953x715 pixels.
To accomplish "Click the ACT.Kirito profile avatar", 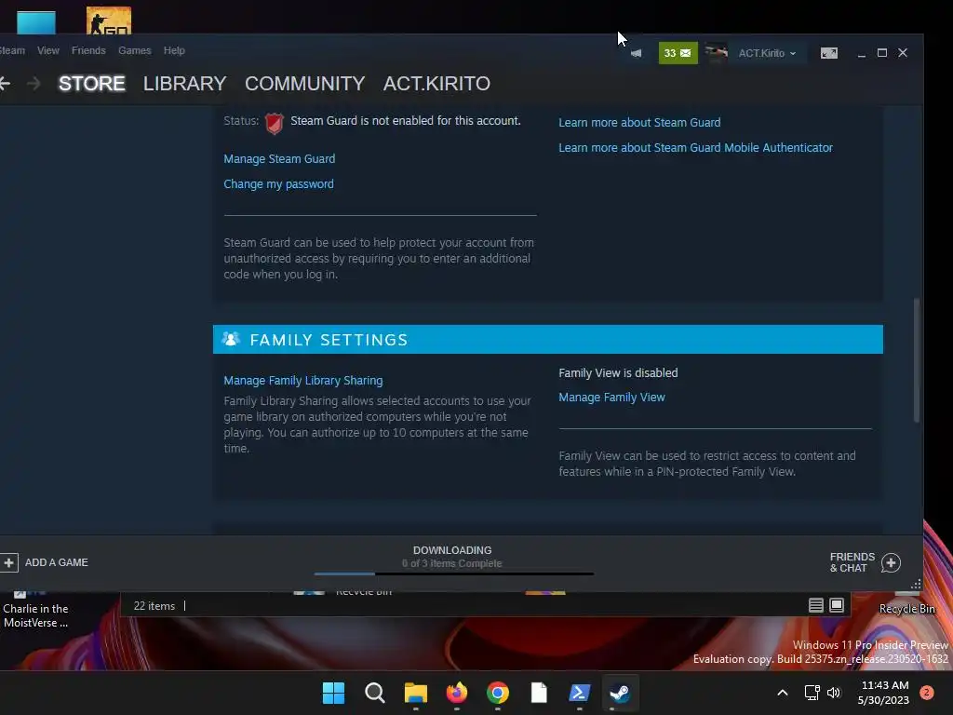I will (716, 53).
